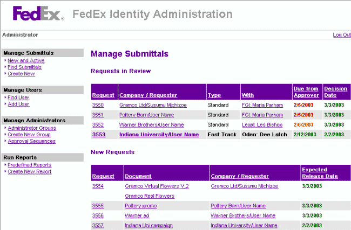
Task: Click the FedEx logo
Action: pyautogui.click(x=38, y=13)
